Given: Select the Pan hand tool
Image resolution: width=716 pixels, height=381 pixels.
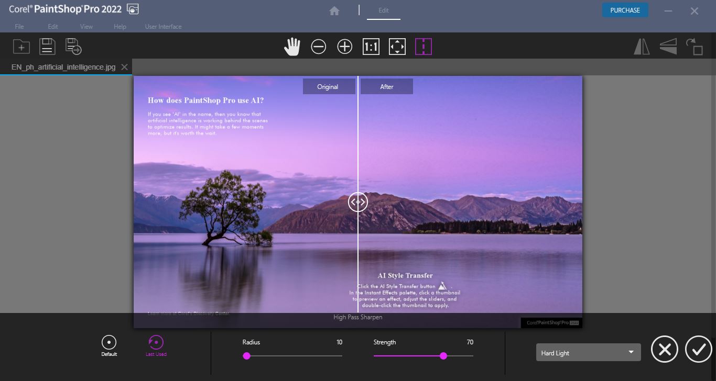Looking at the screenshot, I should coord(292,47).
